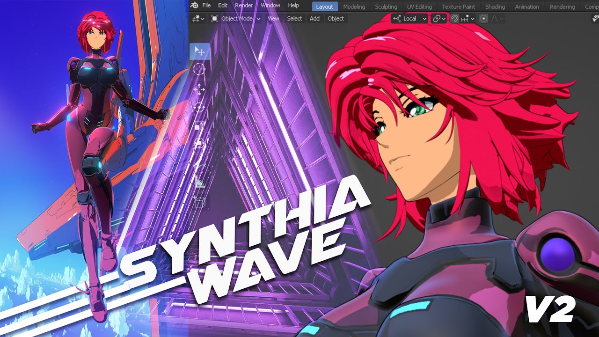
Task: Select the Scale tool
Action: click(199, 126)
